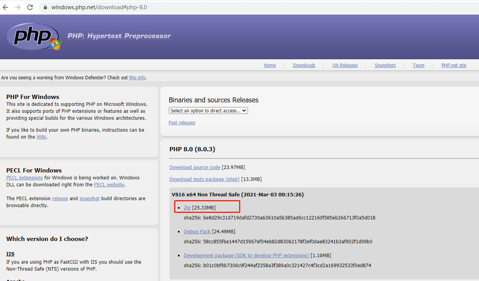Open the PECL snapshot directory link
The height and width of the screenshot is (281, 479).
tap(90, 199)
